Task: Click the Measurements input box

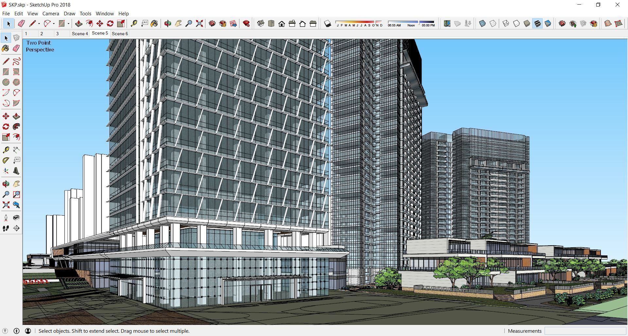Action: point(585,331)
